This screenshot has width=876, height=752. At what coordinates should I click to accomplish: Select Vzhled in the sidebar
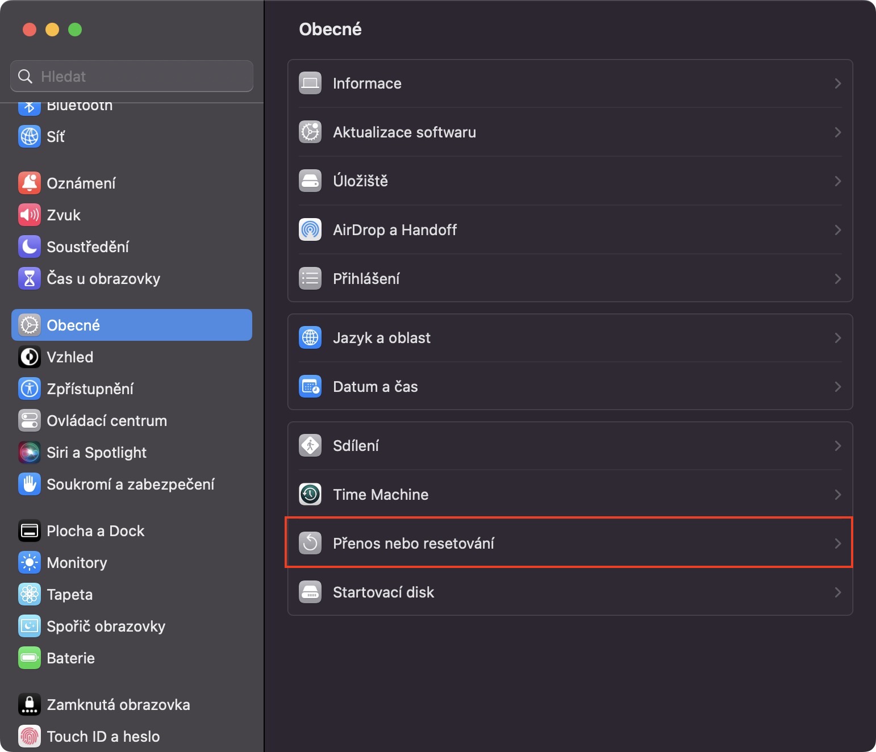pyautogui.click(x=70, y=357)
